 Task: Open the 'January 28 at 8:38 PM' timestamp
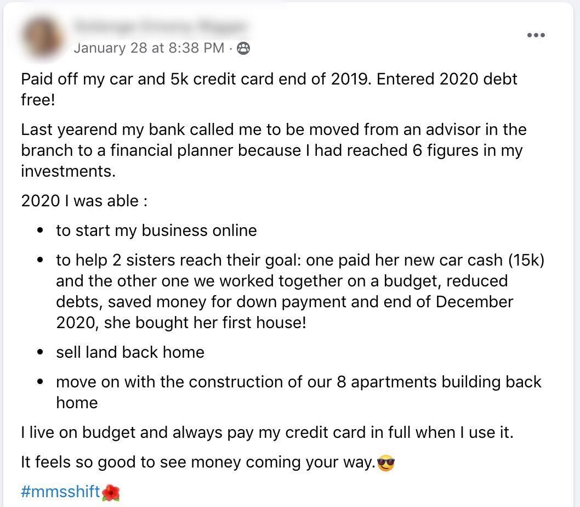[149, 48]
